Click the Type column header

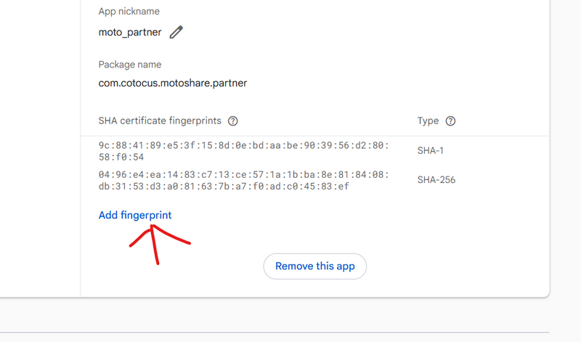tap(428, 121)
